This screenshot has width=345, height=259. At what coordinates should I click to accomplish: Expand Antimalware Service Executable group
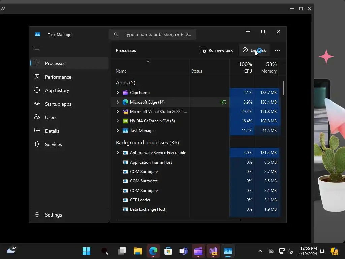(118, 153)
